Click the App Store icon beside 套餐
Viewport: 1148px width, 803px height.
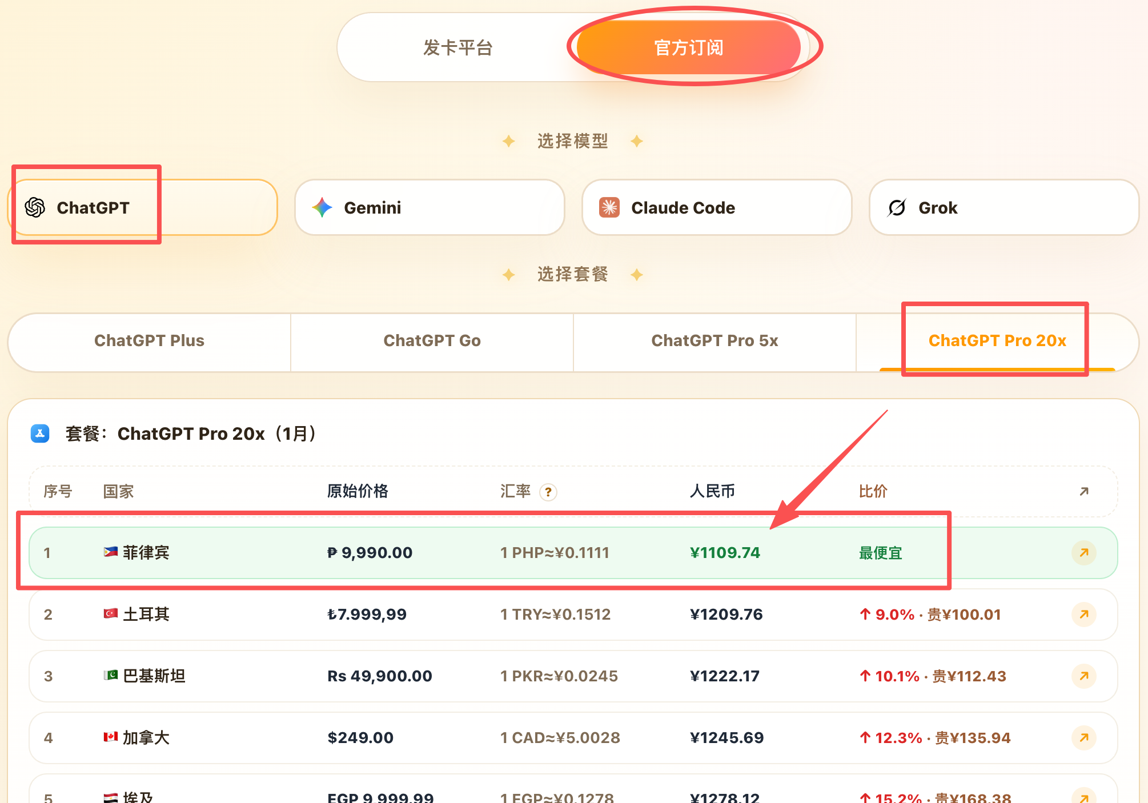coord(40,433)
